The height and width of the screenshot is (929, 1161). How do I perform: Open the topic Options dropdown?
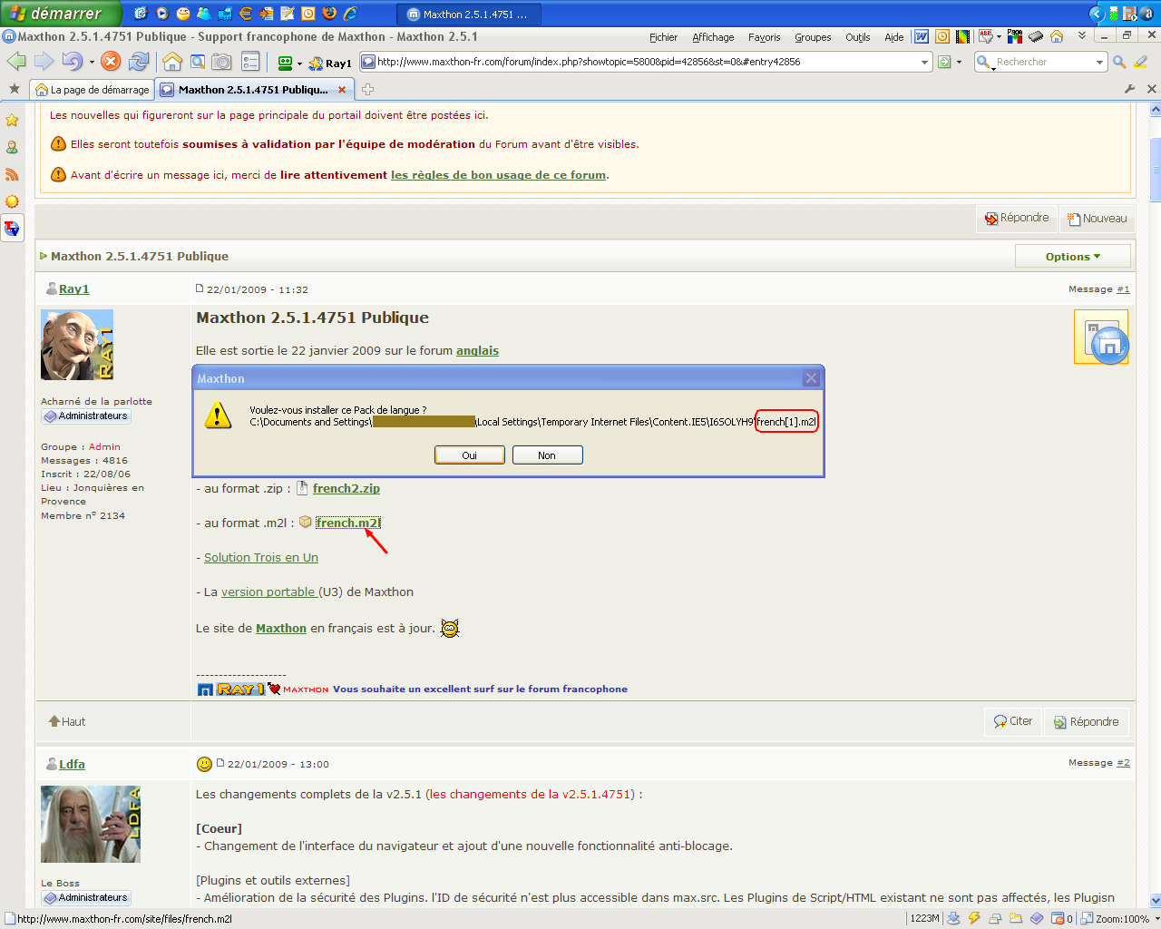pos(1073,257)
